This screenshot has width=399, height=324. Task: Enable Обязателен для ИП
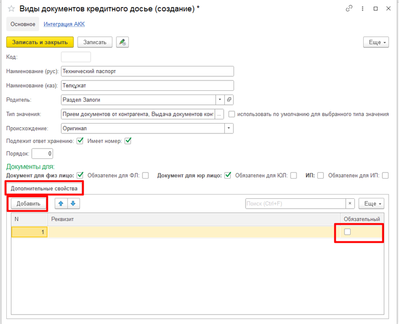point(385,176)
